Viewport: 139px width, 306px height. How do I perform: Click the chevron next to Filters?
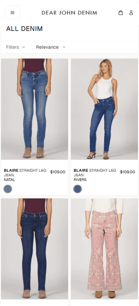click(24, 47)
